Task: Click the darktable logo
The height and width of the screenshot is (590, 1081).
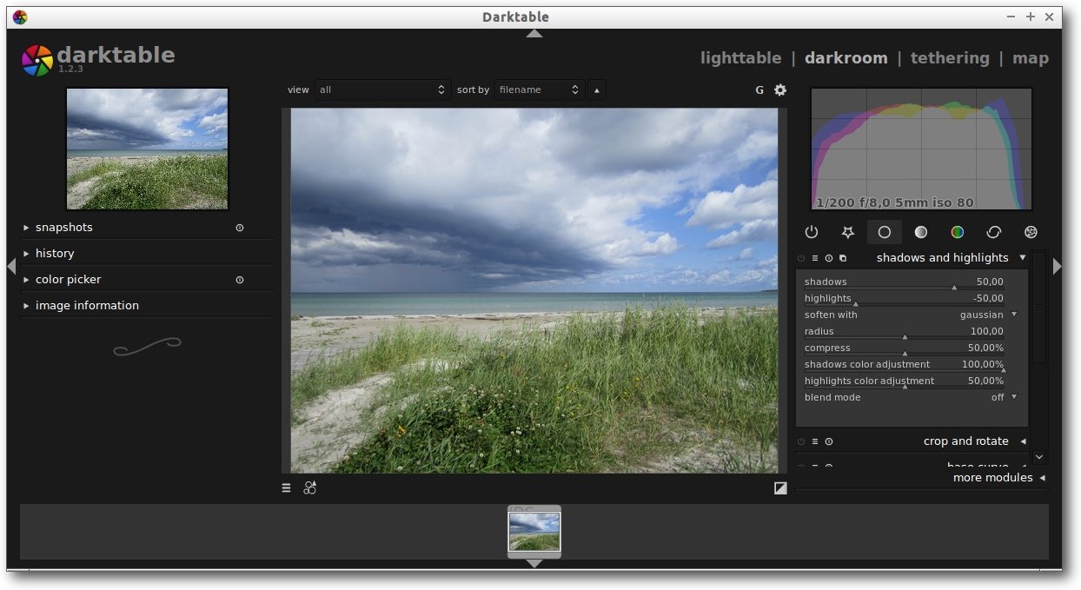Action: click(37, 60)
